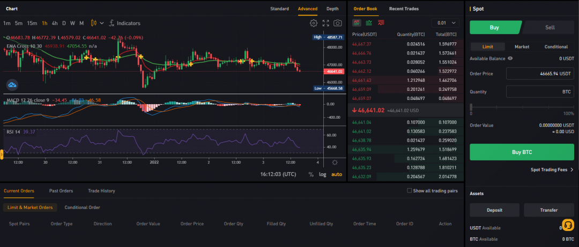Take a chart snapshot with camera icon
This screenshot has width=579, height=247.
pos(338,23)
